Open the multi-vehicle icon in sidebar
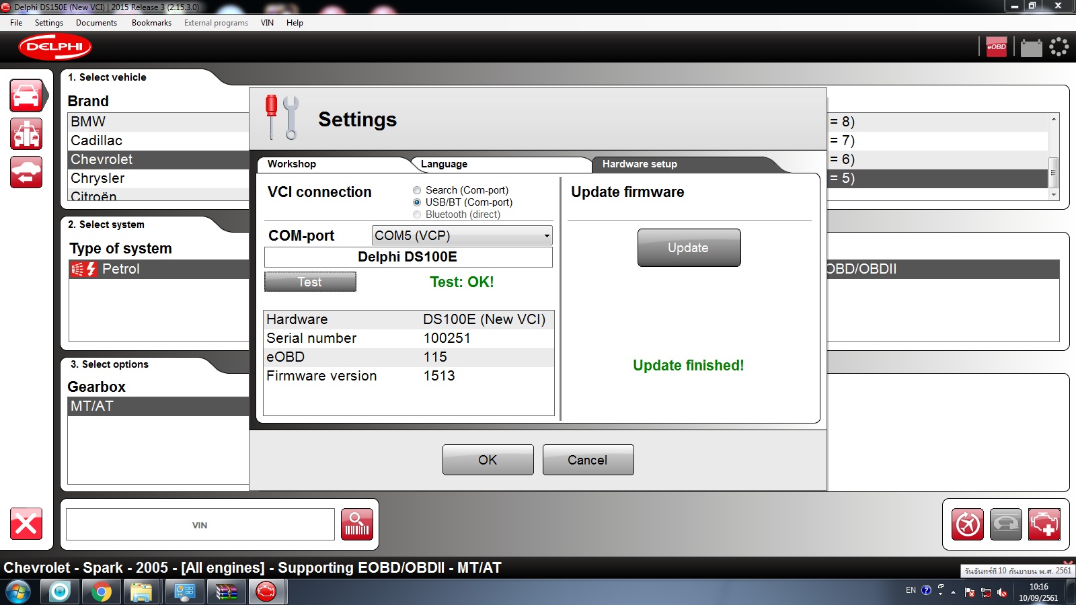Image resolution: width=1076 pixels, height=605 pixels. click(x=26, y=134)
